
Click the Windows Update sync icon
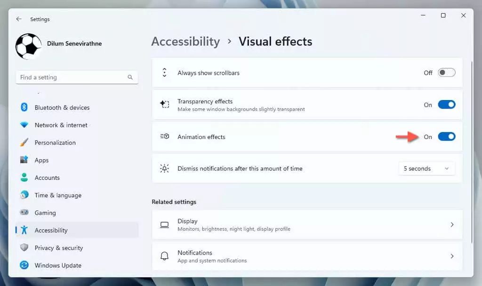pyautogui.click(x=24, y=265)
